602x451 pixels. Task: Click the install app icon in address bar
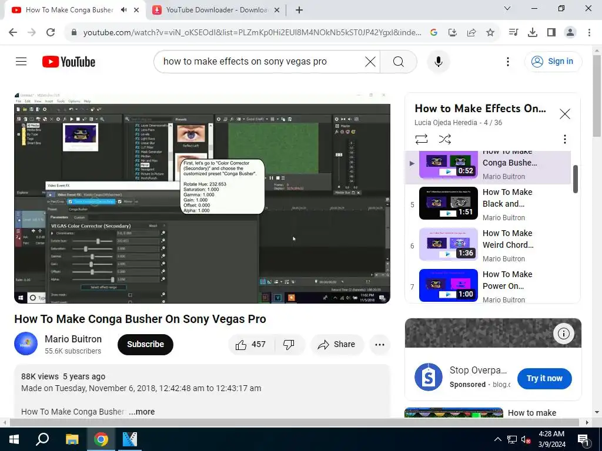pyautogui.click(x=452, y=32)
